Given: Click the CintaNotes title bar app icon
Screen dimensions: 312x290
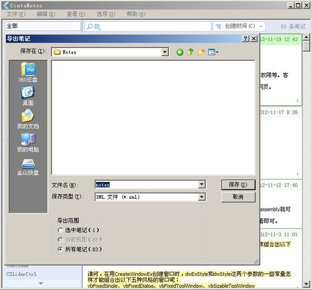Looking at the screenshot, I should [5, 5].
